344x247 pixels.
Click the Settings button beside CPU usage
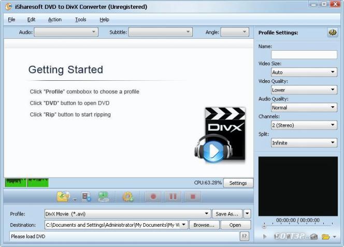click(x=238, y=183)
